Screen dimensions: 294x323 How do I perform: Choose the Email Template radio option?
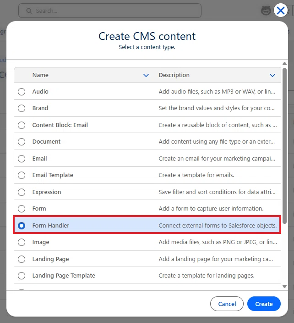pyautogui.click(x=22, y=175)
